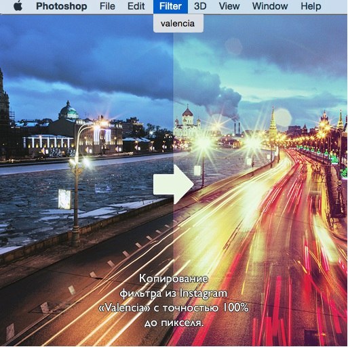
Task: Open the Help menu
Action: coord(311,6)
